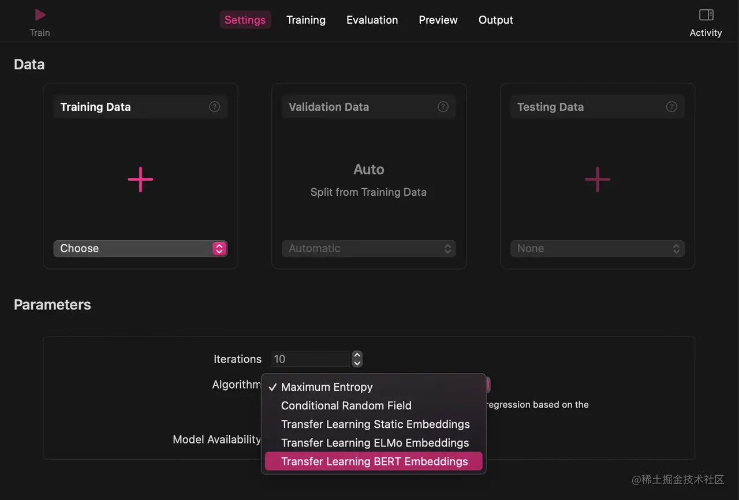Add testing data with plus icon

[x=597, y=180]
